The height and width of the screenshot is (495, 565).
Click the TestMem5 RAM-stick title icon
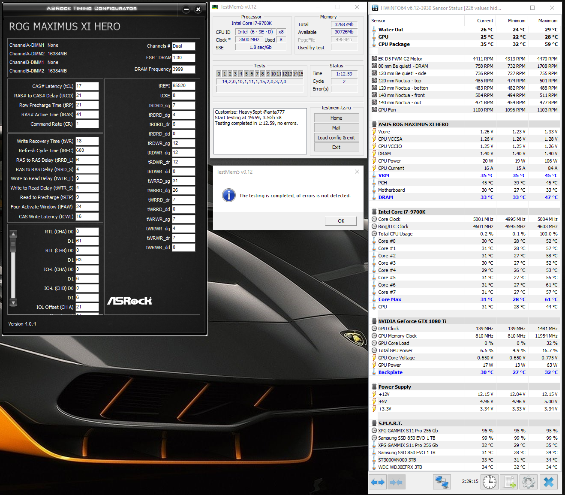tap(215, 7)
